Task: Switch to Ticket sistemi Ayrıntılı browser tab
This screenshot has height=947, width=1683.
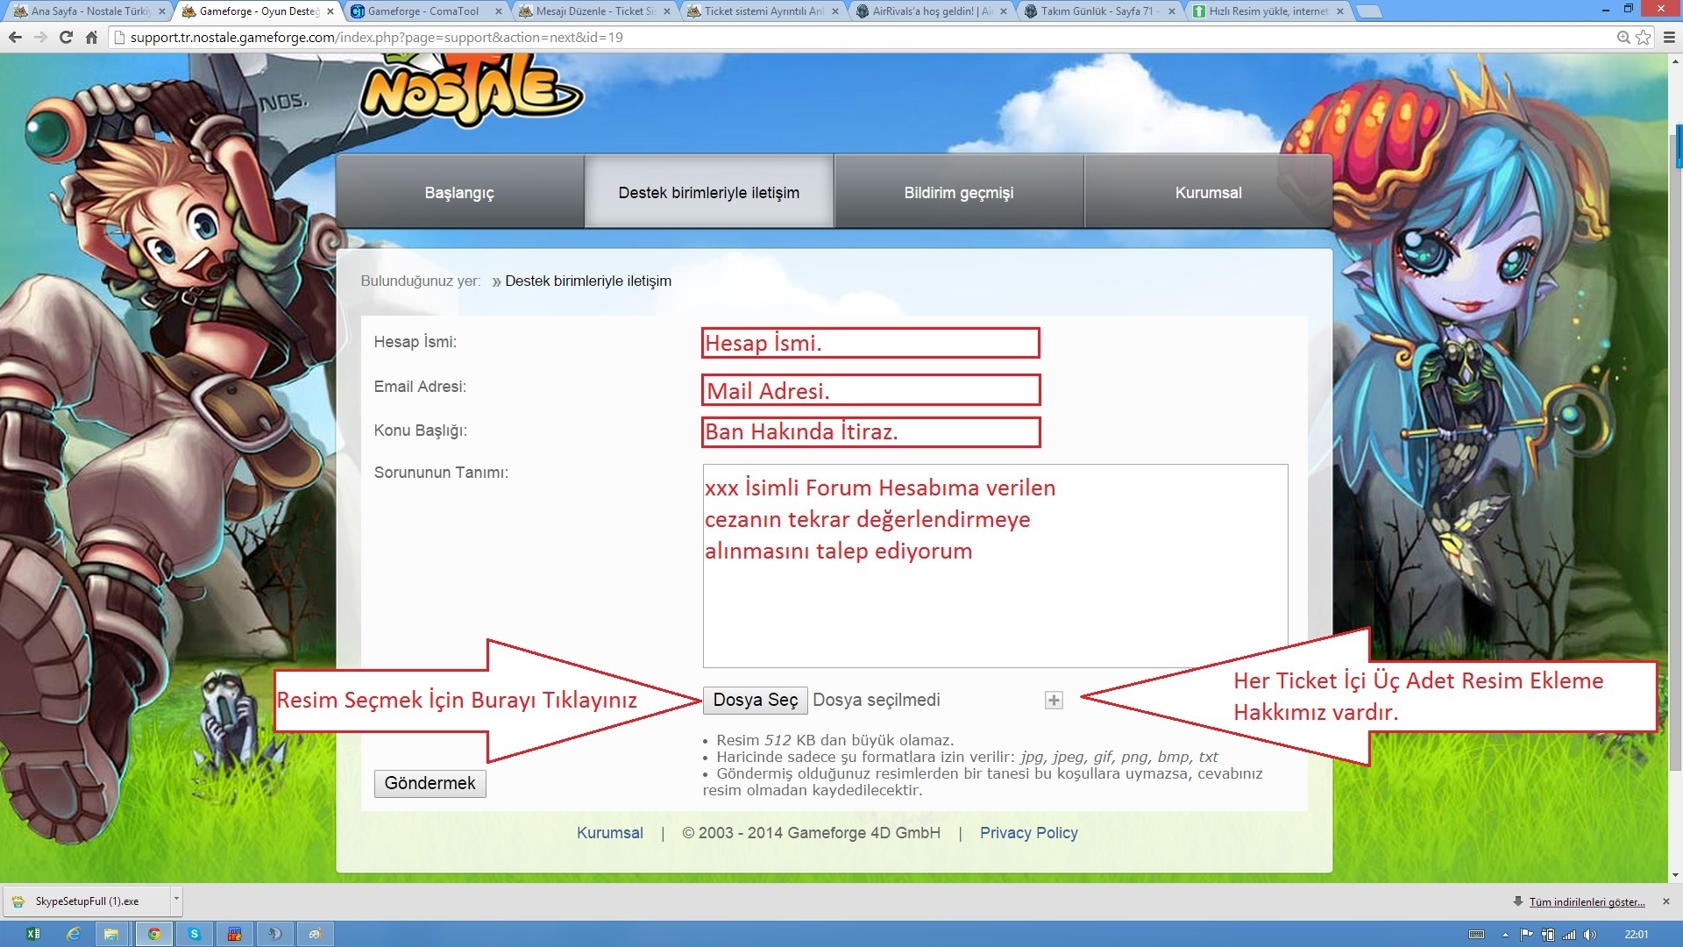Action: 763,11
